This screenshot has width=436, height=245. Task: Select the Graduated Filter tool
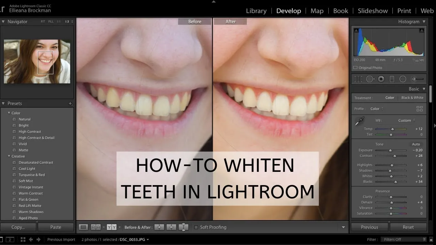392,79
